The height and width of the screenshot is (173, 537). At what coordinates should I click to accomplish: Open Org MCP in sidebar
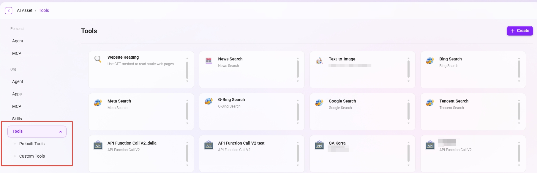(x=17, y=106)
